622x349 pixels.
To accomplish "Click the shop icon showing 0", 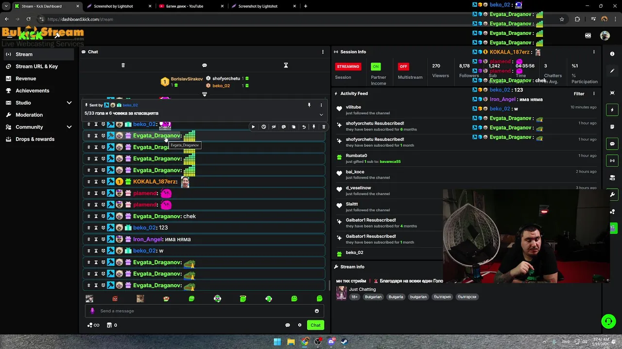I will [112, 325].
